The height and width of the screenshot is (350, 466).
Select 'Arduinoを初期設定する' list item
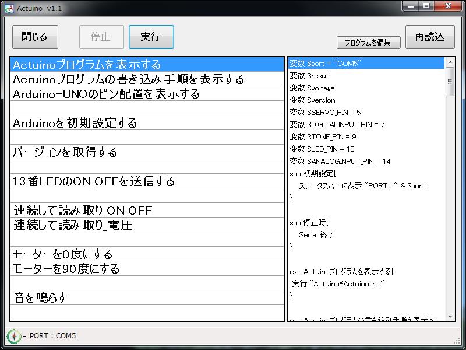(x=147, y=123)
